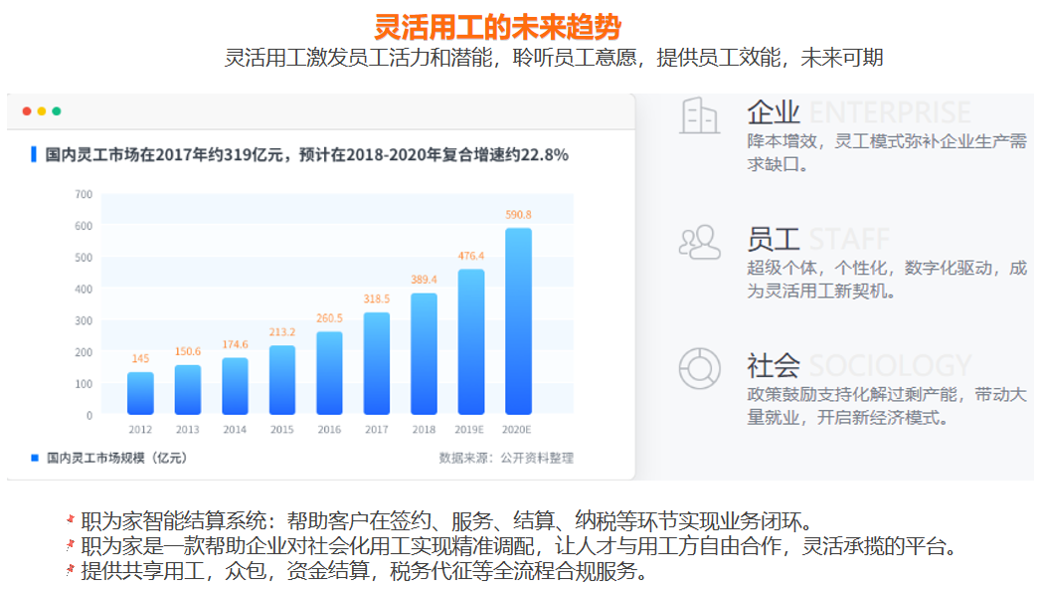
Task: Click the 145 value label
Action: (140, 358)
